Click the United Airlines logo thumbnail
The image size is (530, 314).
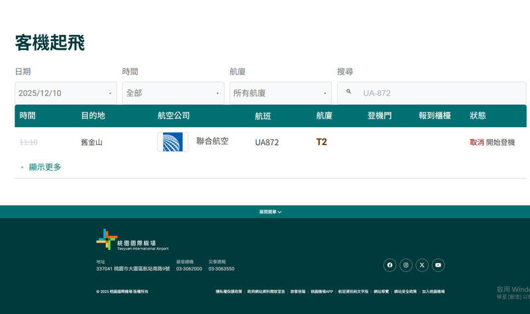click(x=173, y=142)
